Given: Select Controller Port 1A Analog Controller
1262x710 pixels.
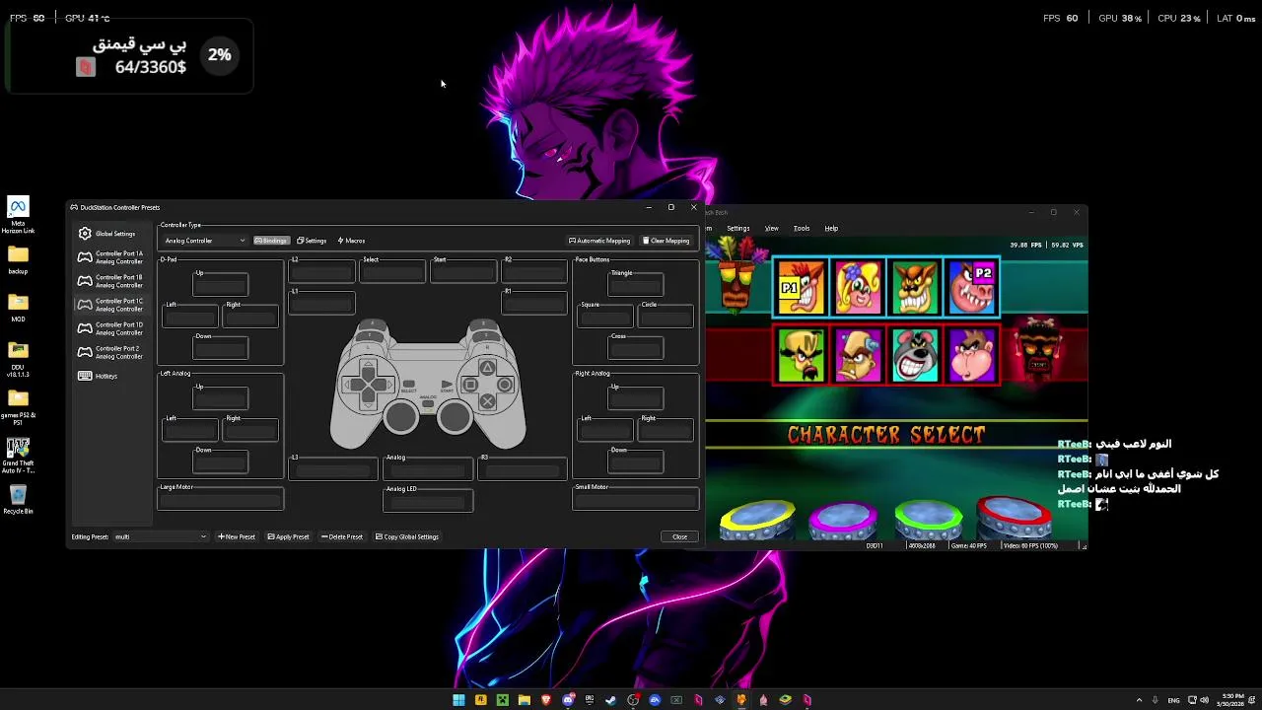Looking at the screenshot, I should click(x=110, y=257).
